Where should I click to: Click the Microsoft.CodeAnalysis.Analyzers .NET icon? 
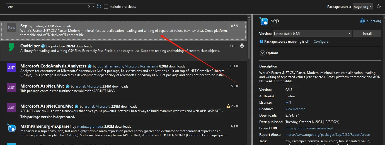click(x=11, y=67)
